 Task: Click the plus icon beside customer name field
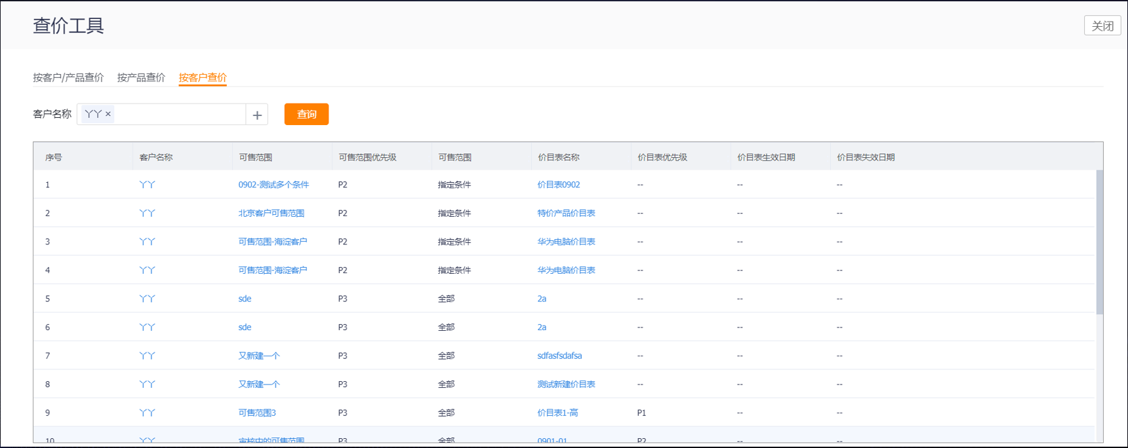(x=257, y=115)
